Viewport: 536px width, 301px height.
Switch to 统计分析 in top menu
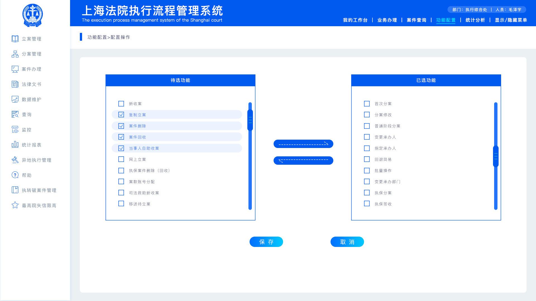click(475, 20)
